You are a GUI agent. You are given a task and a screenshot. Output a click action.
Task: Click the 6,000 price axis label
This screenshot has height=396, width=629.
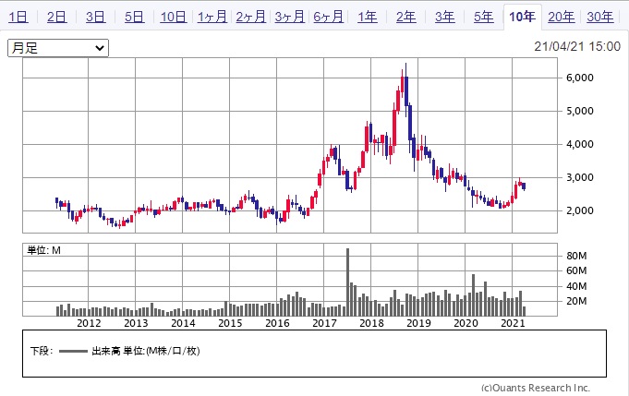(580, 78)
